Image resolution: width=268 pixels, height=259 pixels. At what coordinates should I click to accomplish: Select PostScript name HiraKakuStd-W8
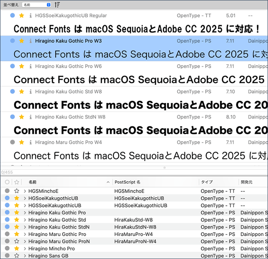click(134, 220)
